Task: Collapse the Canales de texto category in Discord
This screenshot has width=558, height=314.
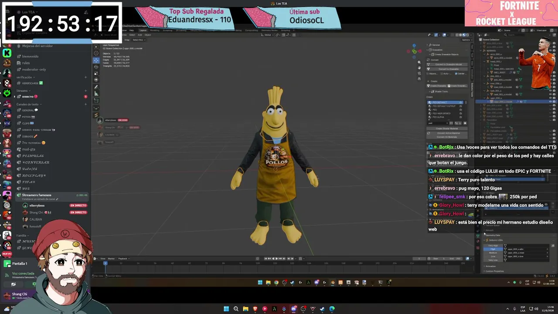Action: (28, 104)
